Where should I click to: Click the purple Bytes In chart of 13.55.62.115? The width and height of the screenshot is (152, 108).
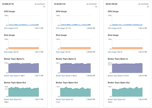(75, 68)
